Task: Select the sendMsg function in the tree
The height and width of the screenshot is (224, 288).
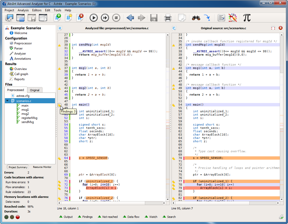Action: 27,122
